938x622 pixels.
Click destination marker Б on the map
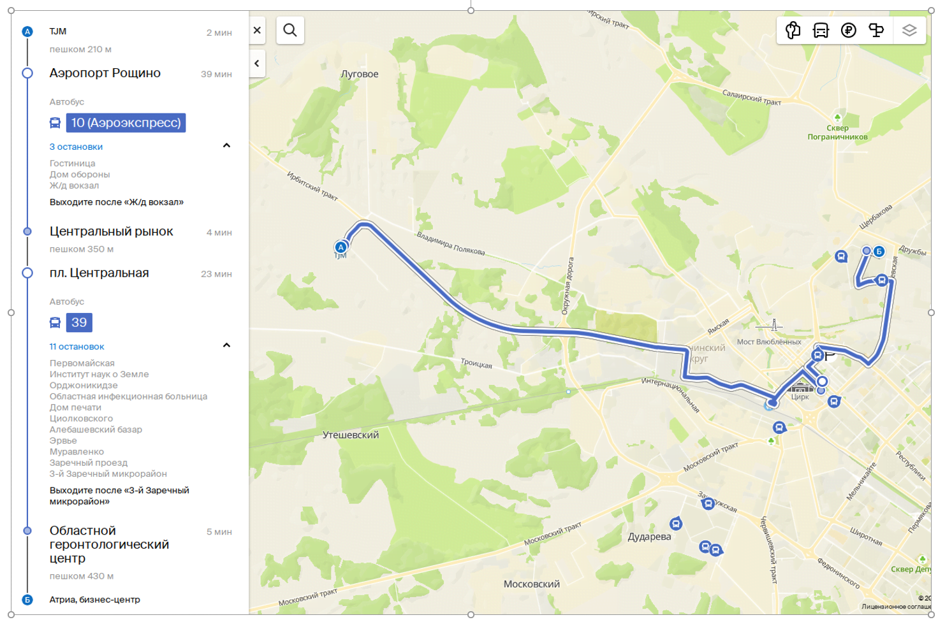point(879,251)
